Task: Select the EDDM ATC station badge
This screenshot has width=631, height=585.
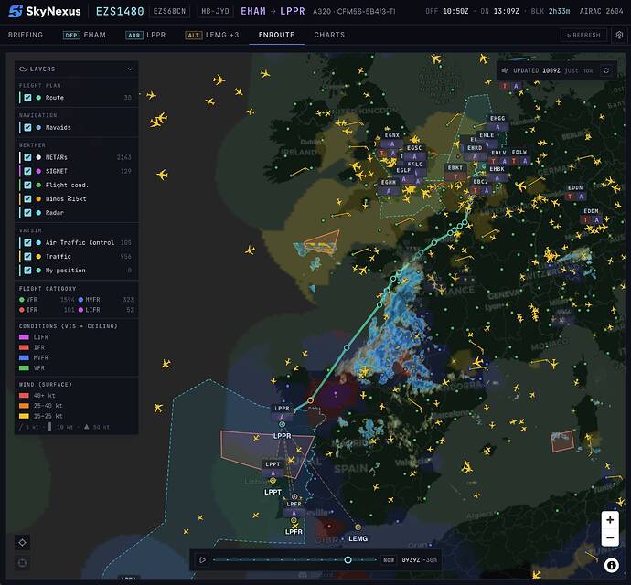Action: (x=591, y=215)
